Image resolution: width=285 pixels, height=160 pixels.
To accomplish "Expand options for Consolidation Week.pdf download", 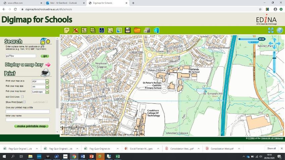I will (239, 149).
